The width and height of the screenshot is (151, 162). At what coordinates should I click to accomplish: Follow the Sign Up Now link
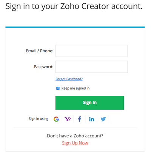pyautogui.click(x=75, y=143)
